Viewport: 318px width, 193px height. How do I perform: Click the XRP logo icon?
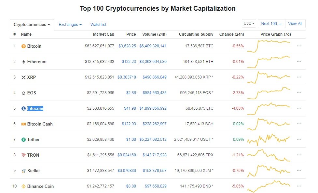[x=23, y=77]
